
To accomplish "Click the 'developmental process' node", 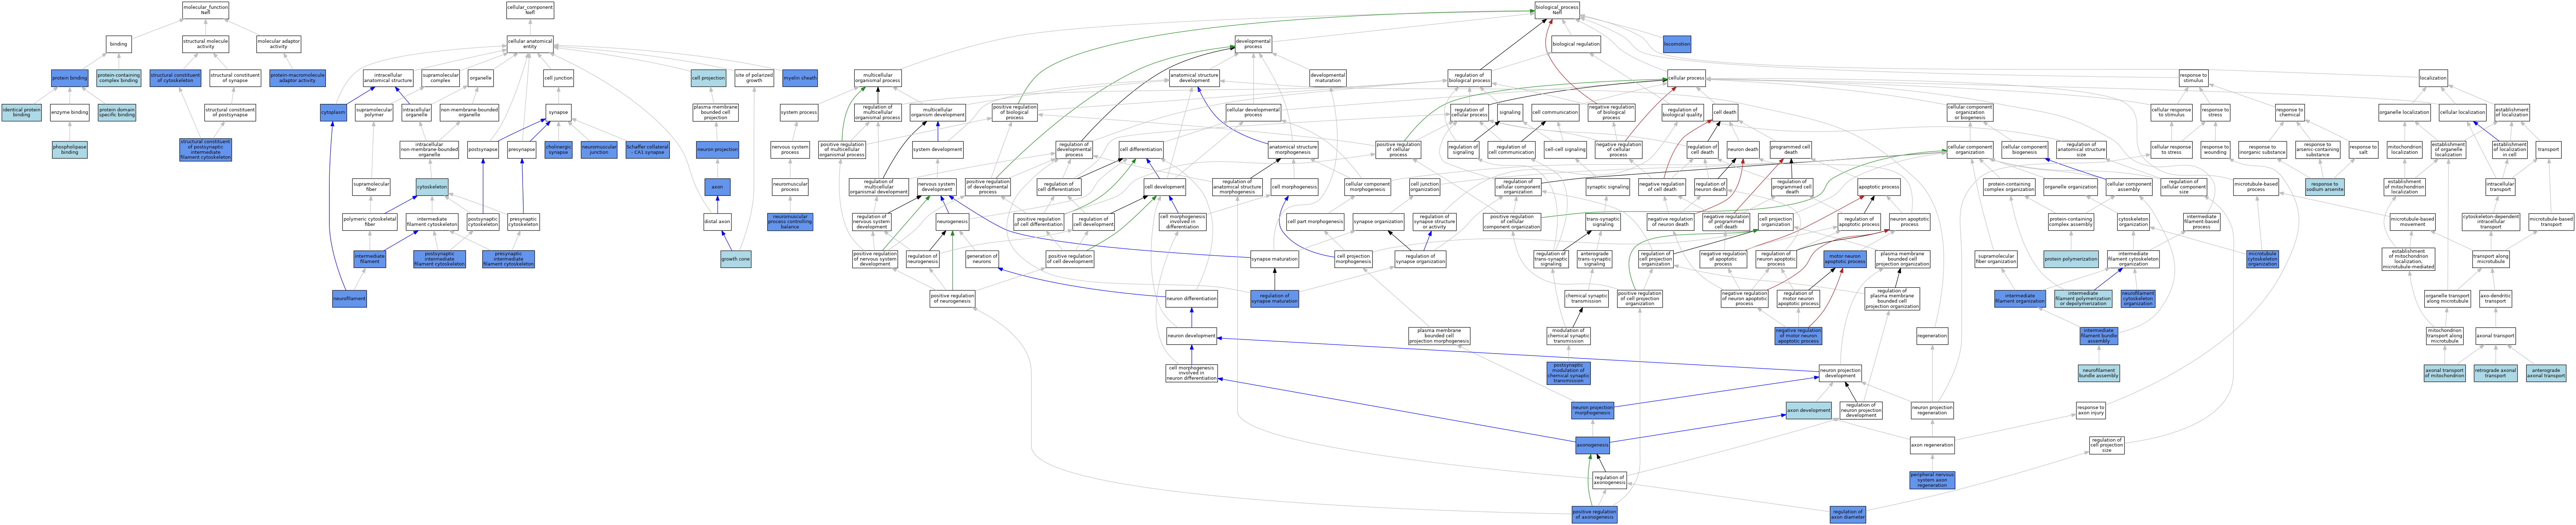I will point(1253,44).
